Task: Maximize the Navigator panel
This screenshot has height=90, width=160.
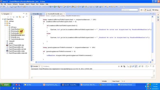Action: [26, 14]
